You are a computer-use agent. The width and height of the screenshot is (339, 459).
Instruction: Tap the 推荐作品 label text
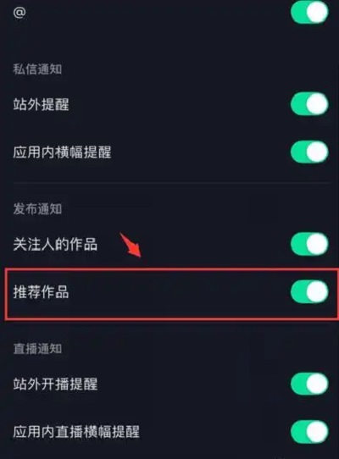point(41,292)
